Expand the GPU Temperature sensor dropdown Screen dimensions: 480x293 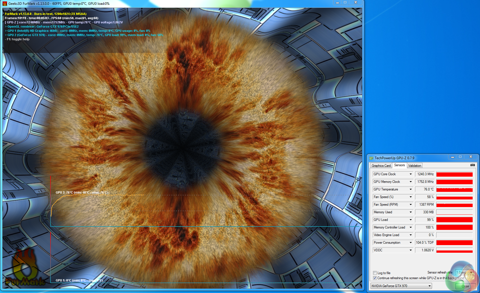pos(411,189)
